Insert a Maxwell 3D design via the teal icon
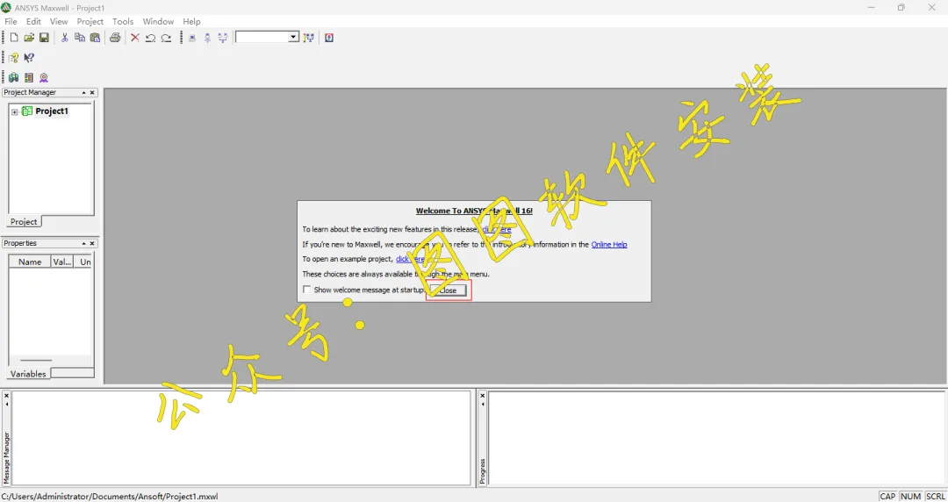Screen dimensions: 948x502 [13, 77]
